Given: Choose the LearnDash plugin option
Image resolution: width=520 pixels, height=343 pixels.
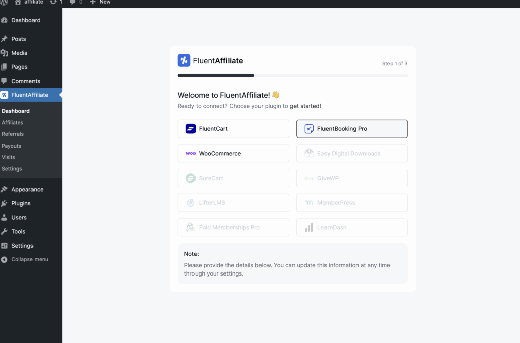Looking at the screenshot, I should pos(352,228).
